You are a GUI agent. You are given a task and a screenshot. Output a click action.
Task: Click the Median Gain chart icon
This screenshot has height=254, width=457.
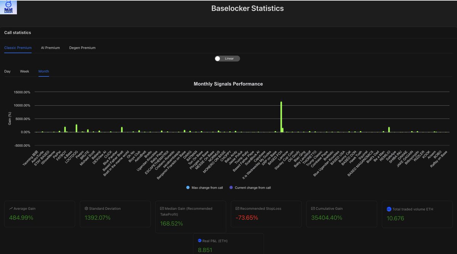[162, 209]
